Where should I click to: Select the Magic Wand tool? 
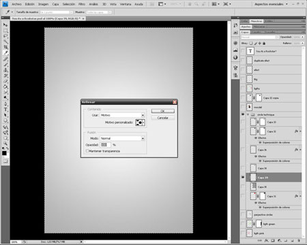click(5, 42)
